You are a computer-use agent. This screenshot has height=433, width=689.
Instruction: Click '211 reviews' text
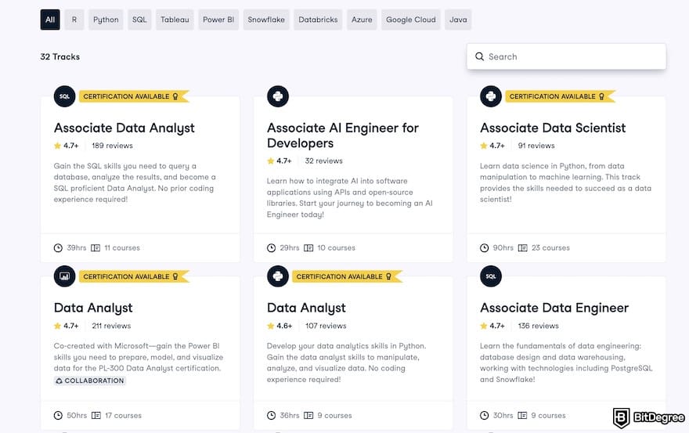pyautogui.click(x=111, y=326)
